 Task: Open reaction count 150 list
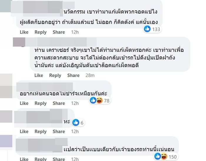(172, 157)
